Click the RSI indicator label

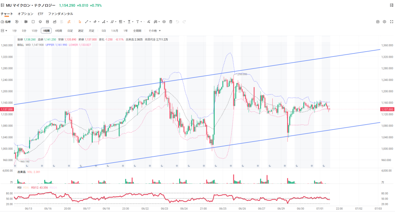19,187
